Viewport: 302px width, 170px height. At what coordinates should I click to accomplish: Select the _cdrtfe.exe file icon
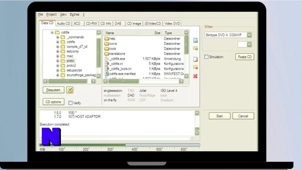[x=106, y=59]
